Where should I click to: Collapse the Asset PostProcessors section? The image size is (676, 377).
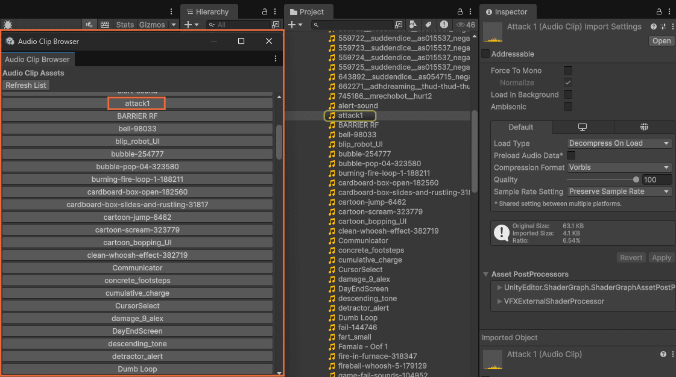(x=486, y=274)
